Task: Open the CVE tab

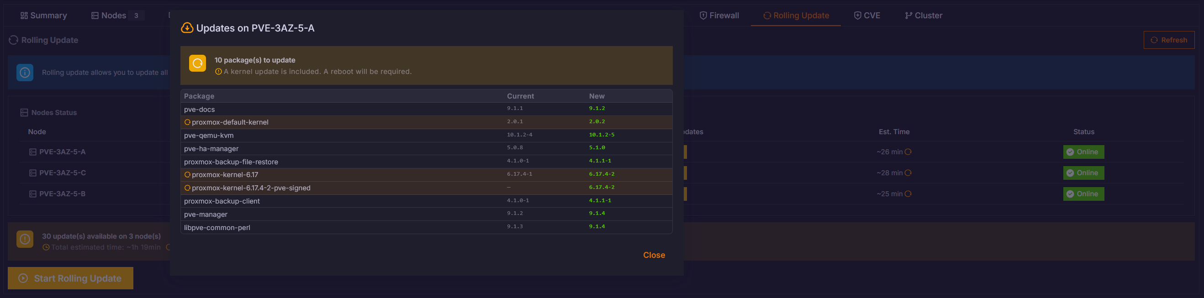Action: click(x=867, y=16)
